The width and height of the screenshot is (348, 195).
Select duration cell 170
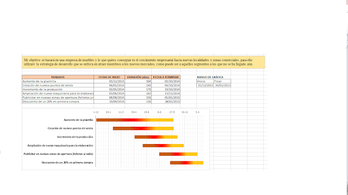point(138,89)
